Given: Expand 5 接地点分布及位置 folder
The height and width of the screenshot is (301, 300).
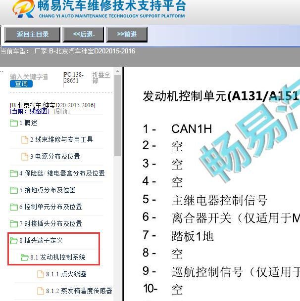Looking at the screenshot, I should point(48,190).
